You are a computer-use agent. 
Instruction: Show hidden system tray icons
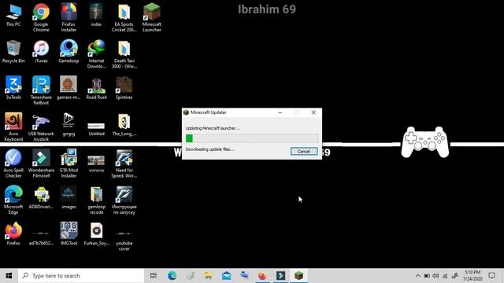[x=417, y=276]
